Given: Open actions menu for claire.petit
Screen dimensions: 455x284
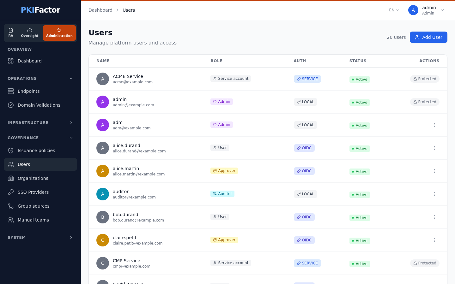Looking at the screenshot, I should click(434, 240).
